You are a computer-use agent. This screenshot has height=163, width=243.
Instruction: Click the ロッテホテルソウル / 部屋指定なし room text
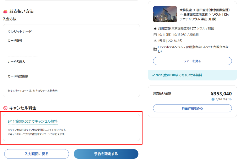coord(193,49)
